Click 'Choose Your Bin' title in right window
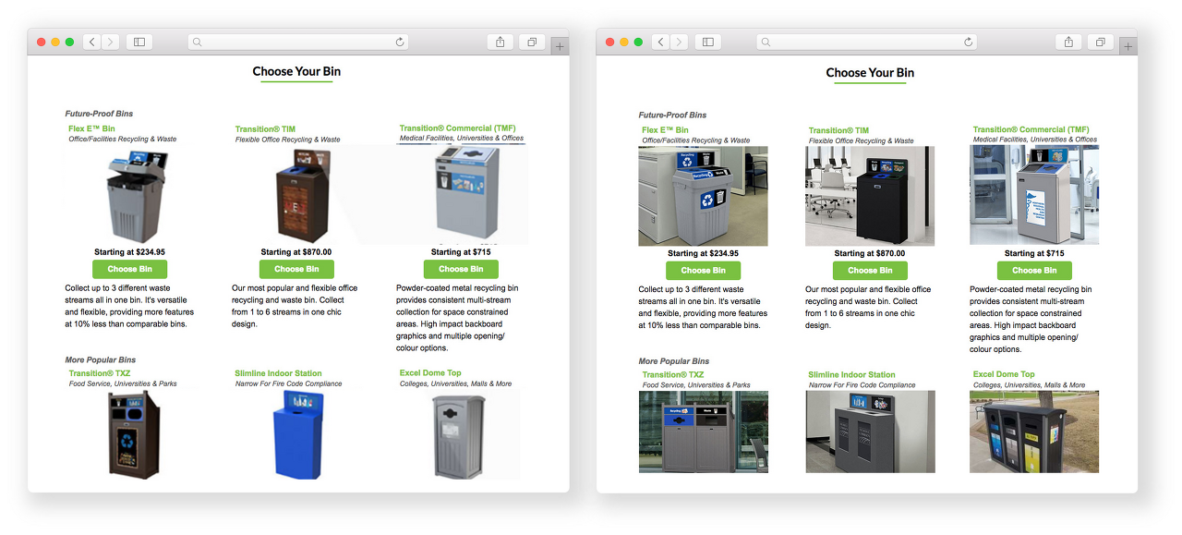This screenshot has width=1182, height=535. 870,72
